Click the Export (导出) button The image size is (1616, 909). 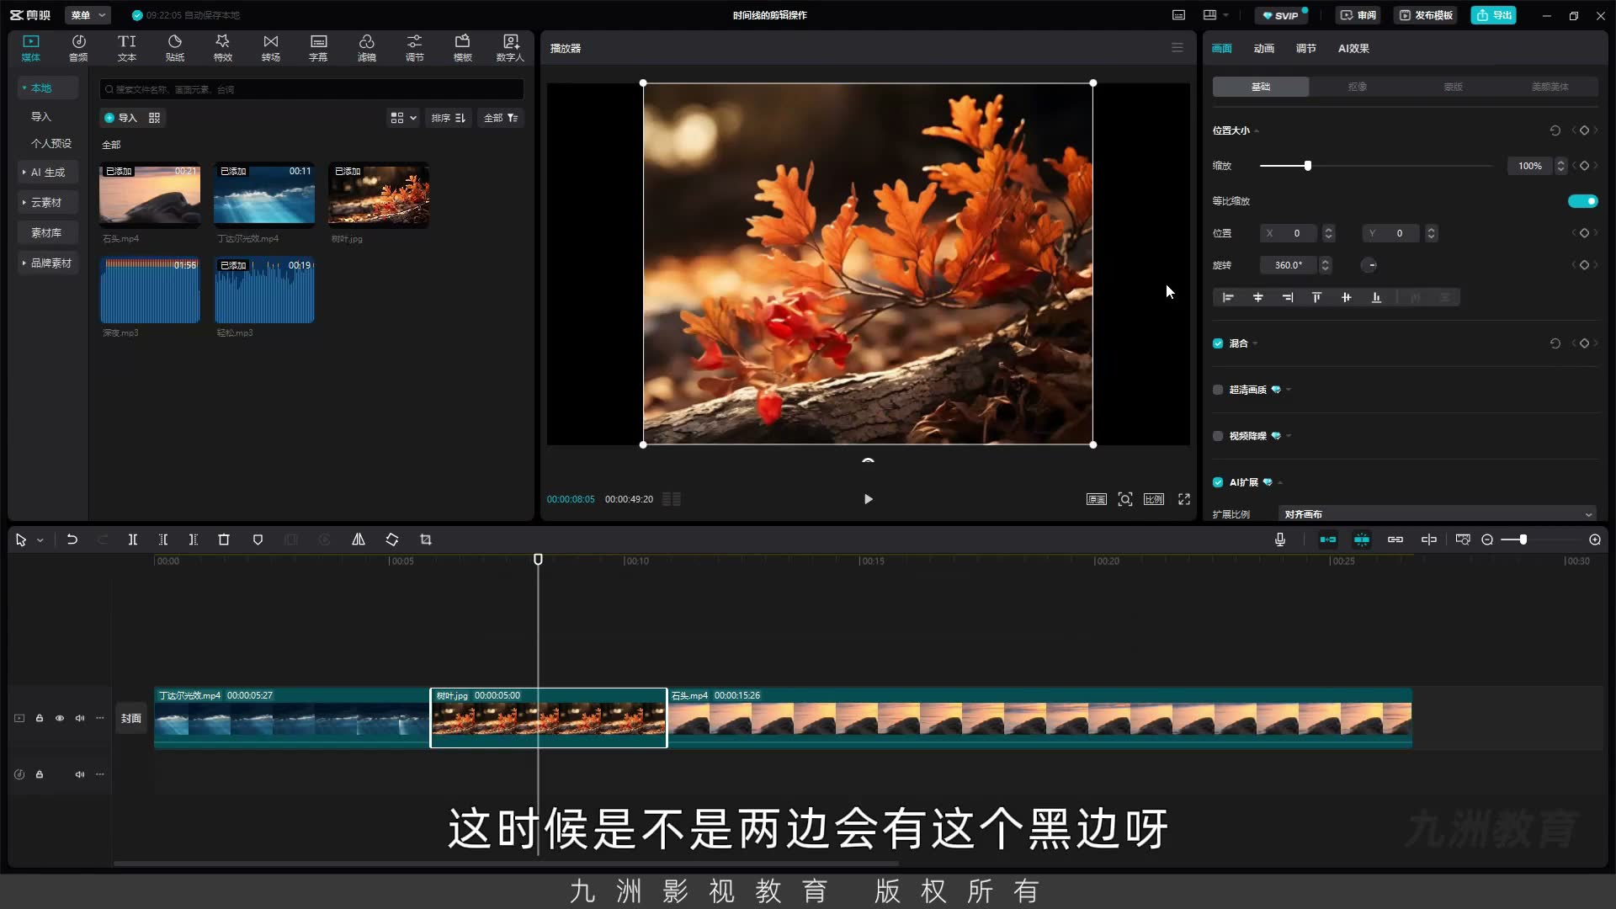click(1494, 15)
